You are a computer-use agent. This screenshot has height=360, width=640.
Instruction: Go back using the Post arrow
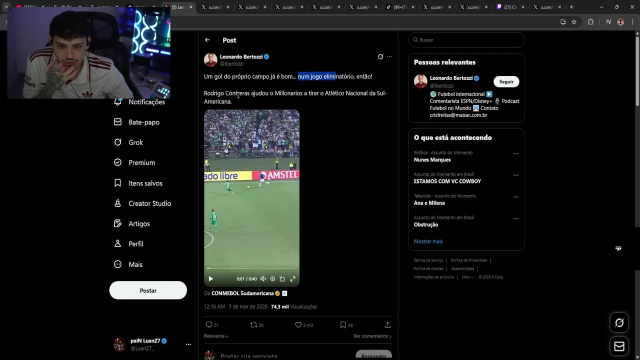tap(207, 40)
